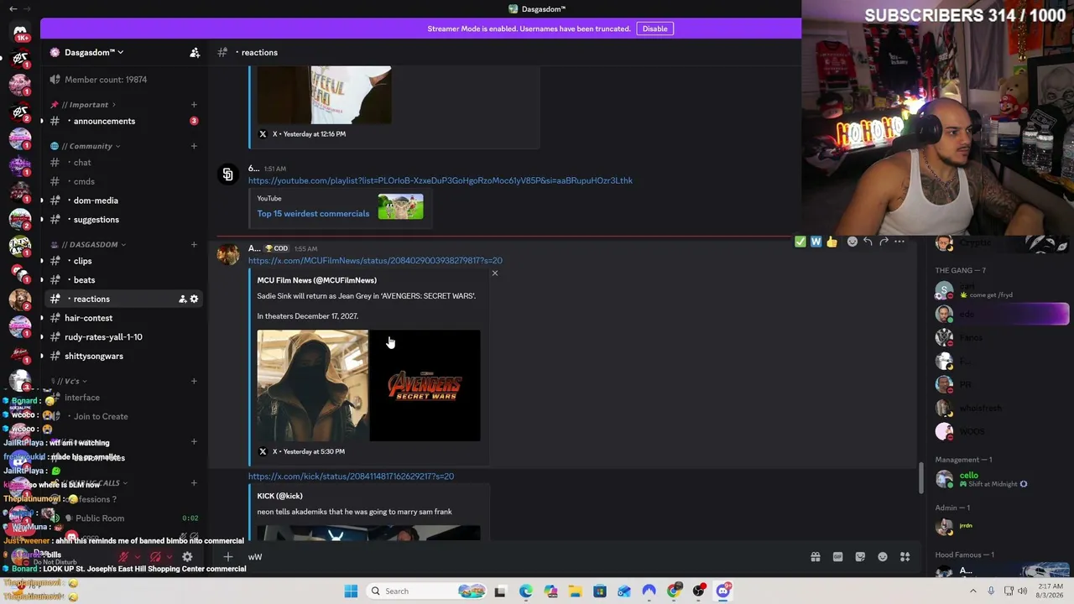The height and width of the screenshot is (604, 1074).
Task: Go to rudy-rates-yall-1-10 channel
Action: point(103,337)
